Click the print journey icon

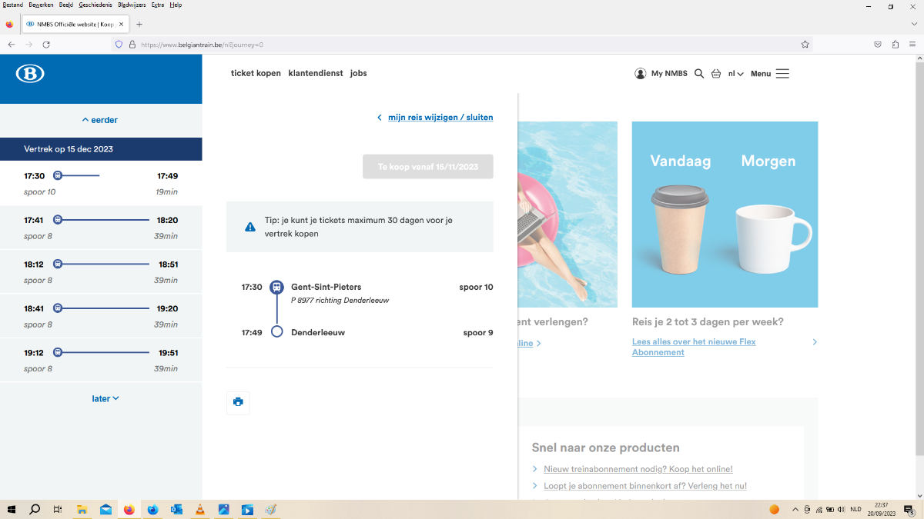pos(238,402)
